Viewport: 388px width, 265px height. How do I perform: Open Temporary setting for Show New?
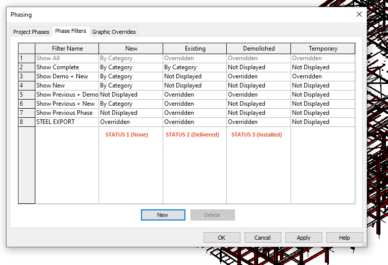(x=323, y=85)
